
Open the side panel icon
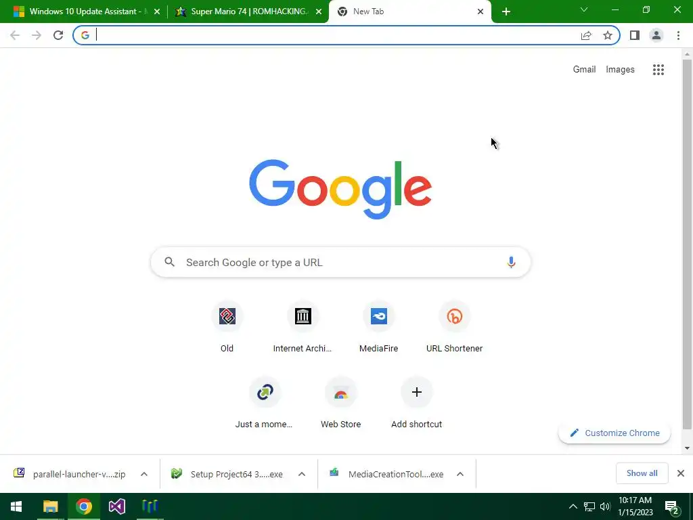635,35
